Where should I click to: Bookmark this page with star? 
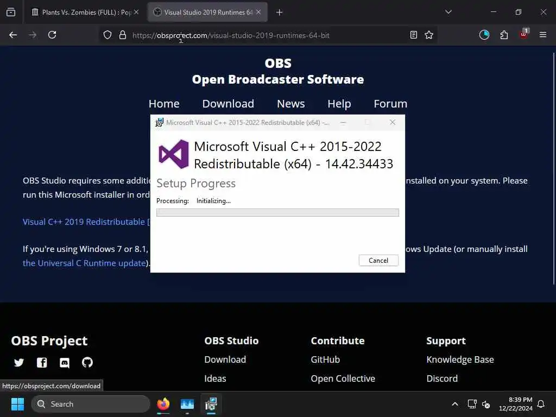[x=429, y=35]
